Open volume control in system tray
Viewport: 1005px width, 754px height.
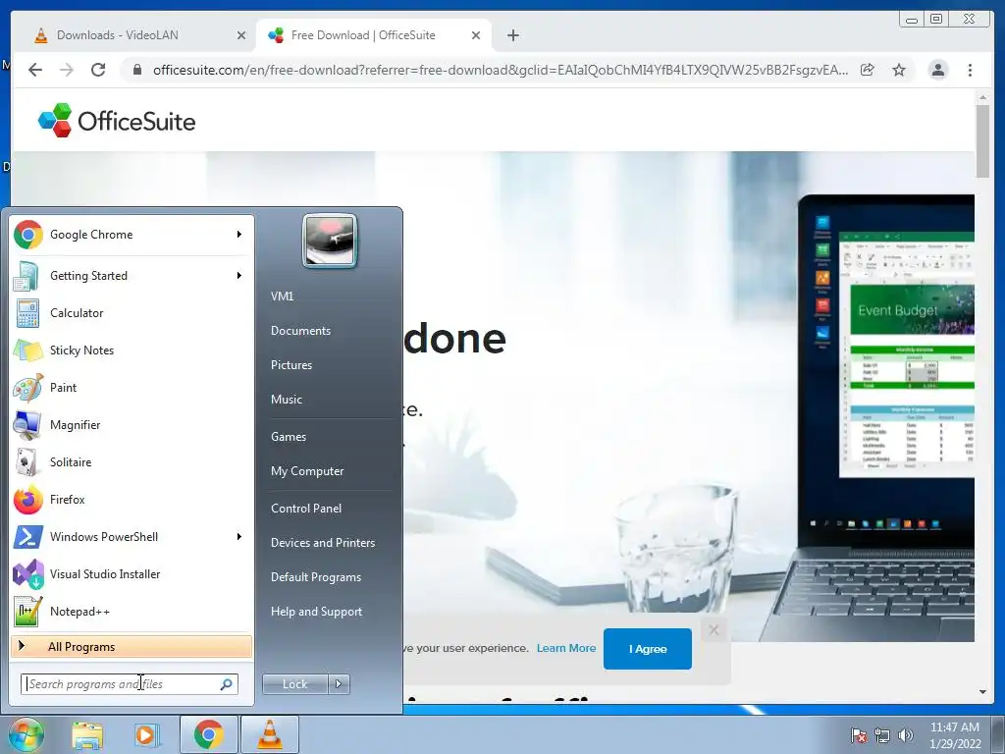click(x=906, y=736)
